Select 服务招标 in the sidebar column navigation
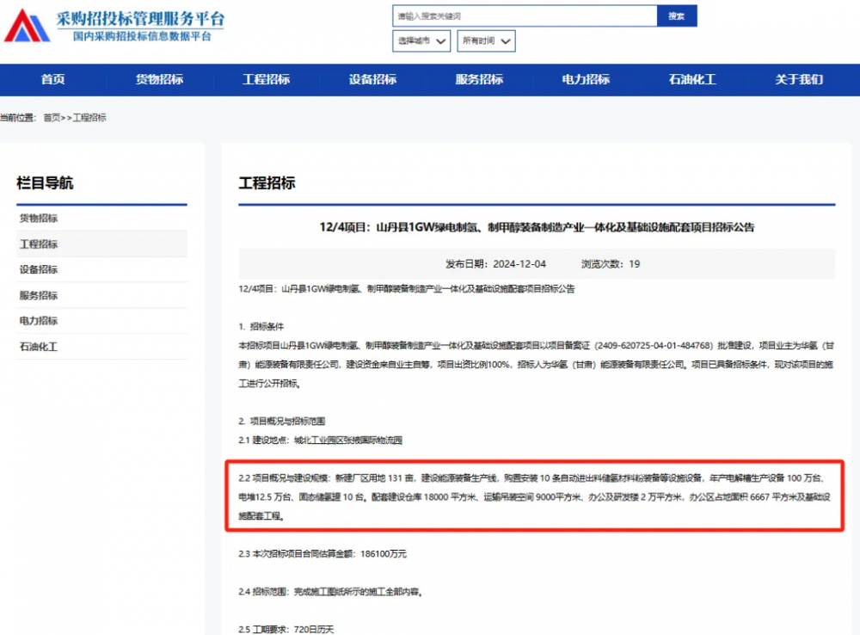 102,295
